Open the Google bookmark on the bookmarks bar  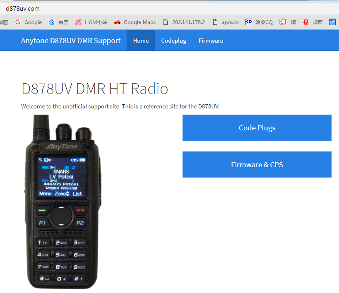click(28, 22)
